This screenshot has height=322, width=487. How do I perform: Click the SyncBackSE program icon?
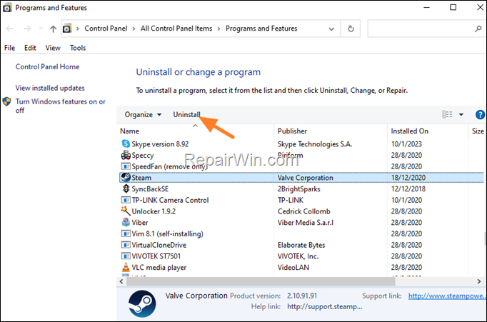pos(126,188)
